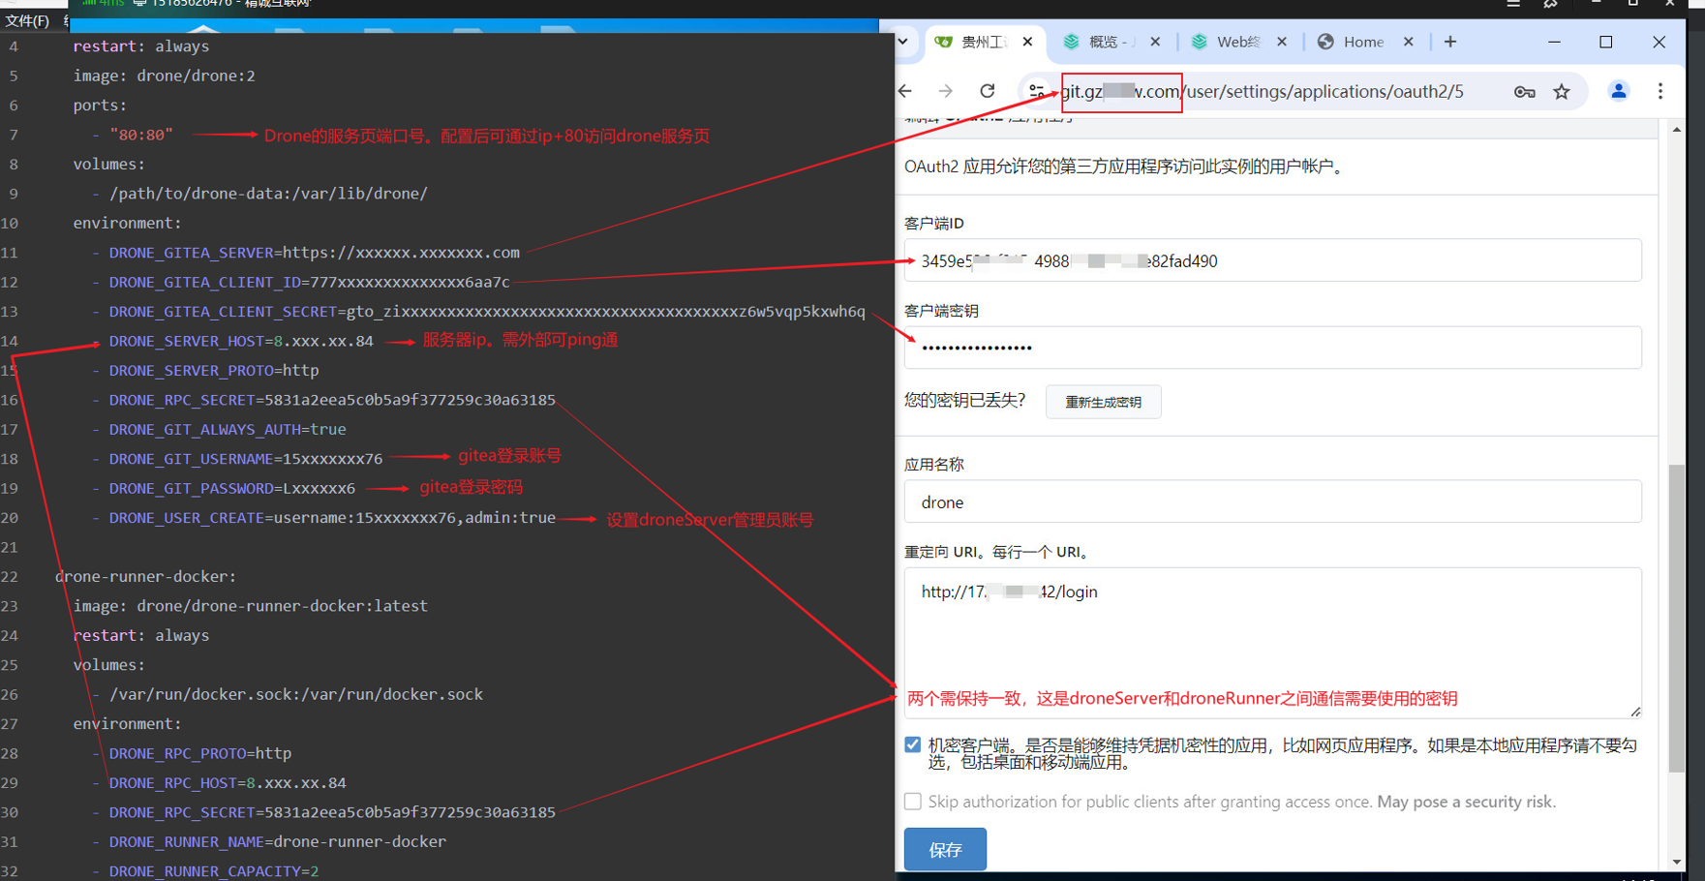Click DRONE_RUNNER_NAME=drone-runner-docker line

click(x=277, y=841)
